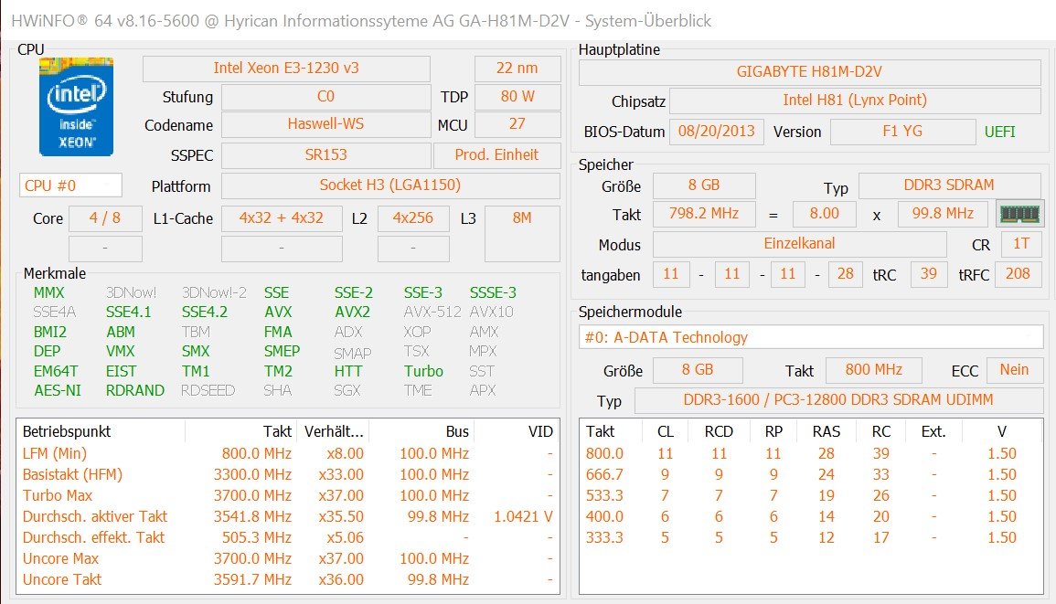This screenshot has width=1056, height=604.
Task: Click the Intel Inside Xeon logo
Action: [76, 107]
